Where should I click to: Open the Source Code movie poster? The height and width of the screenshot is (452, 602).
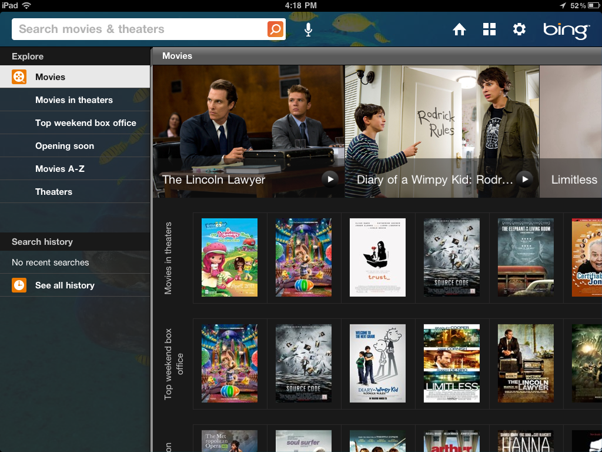[451, 257]
